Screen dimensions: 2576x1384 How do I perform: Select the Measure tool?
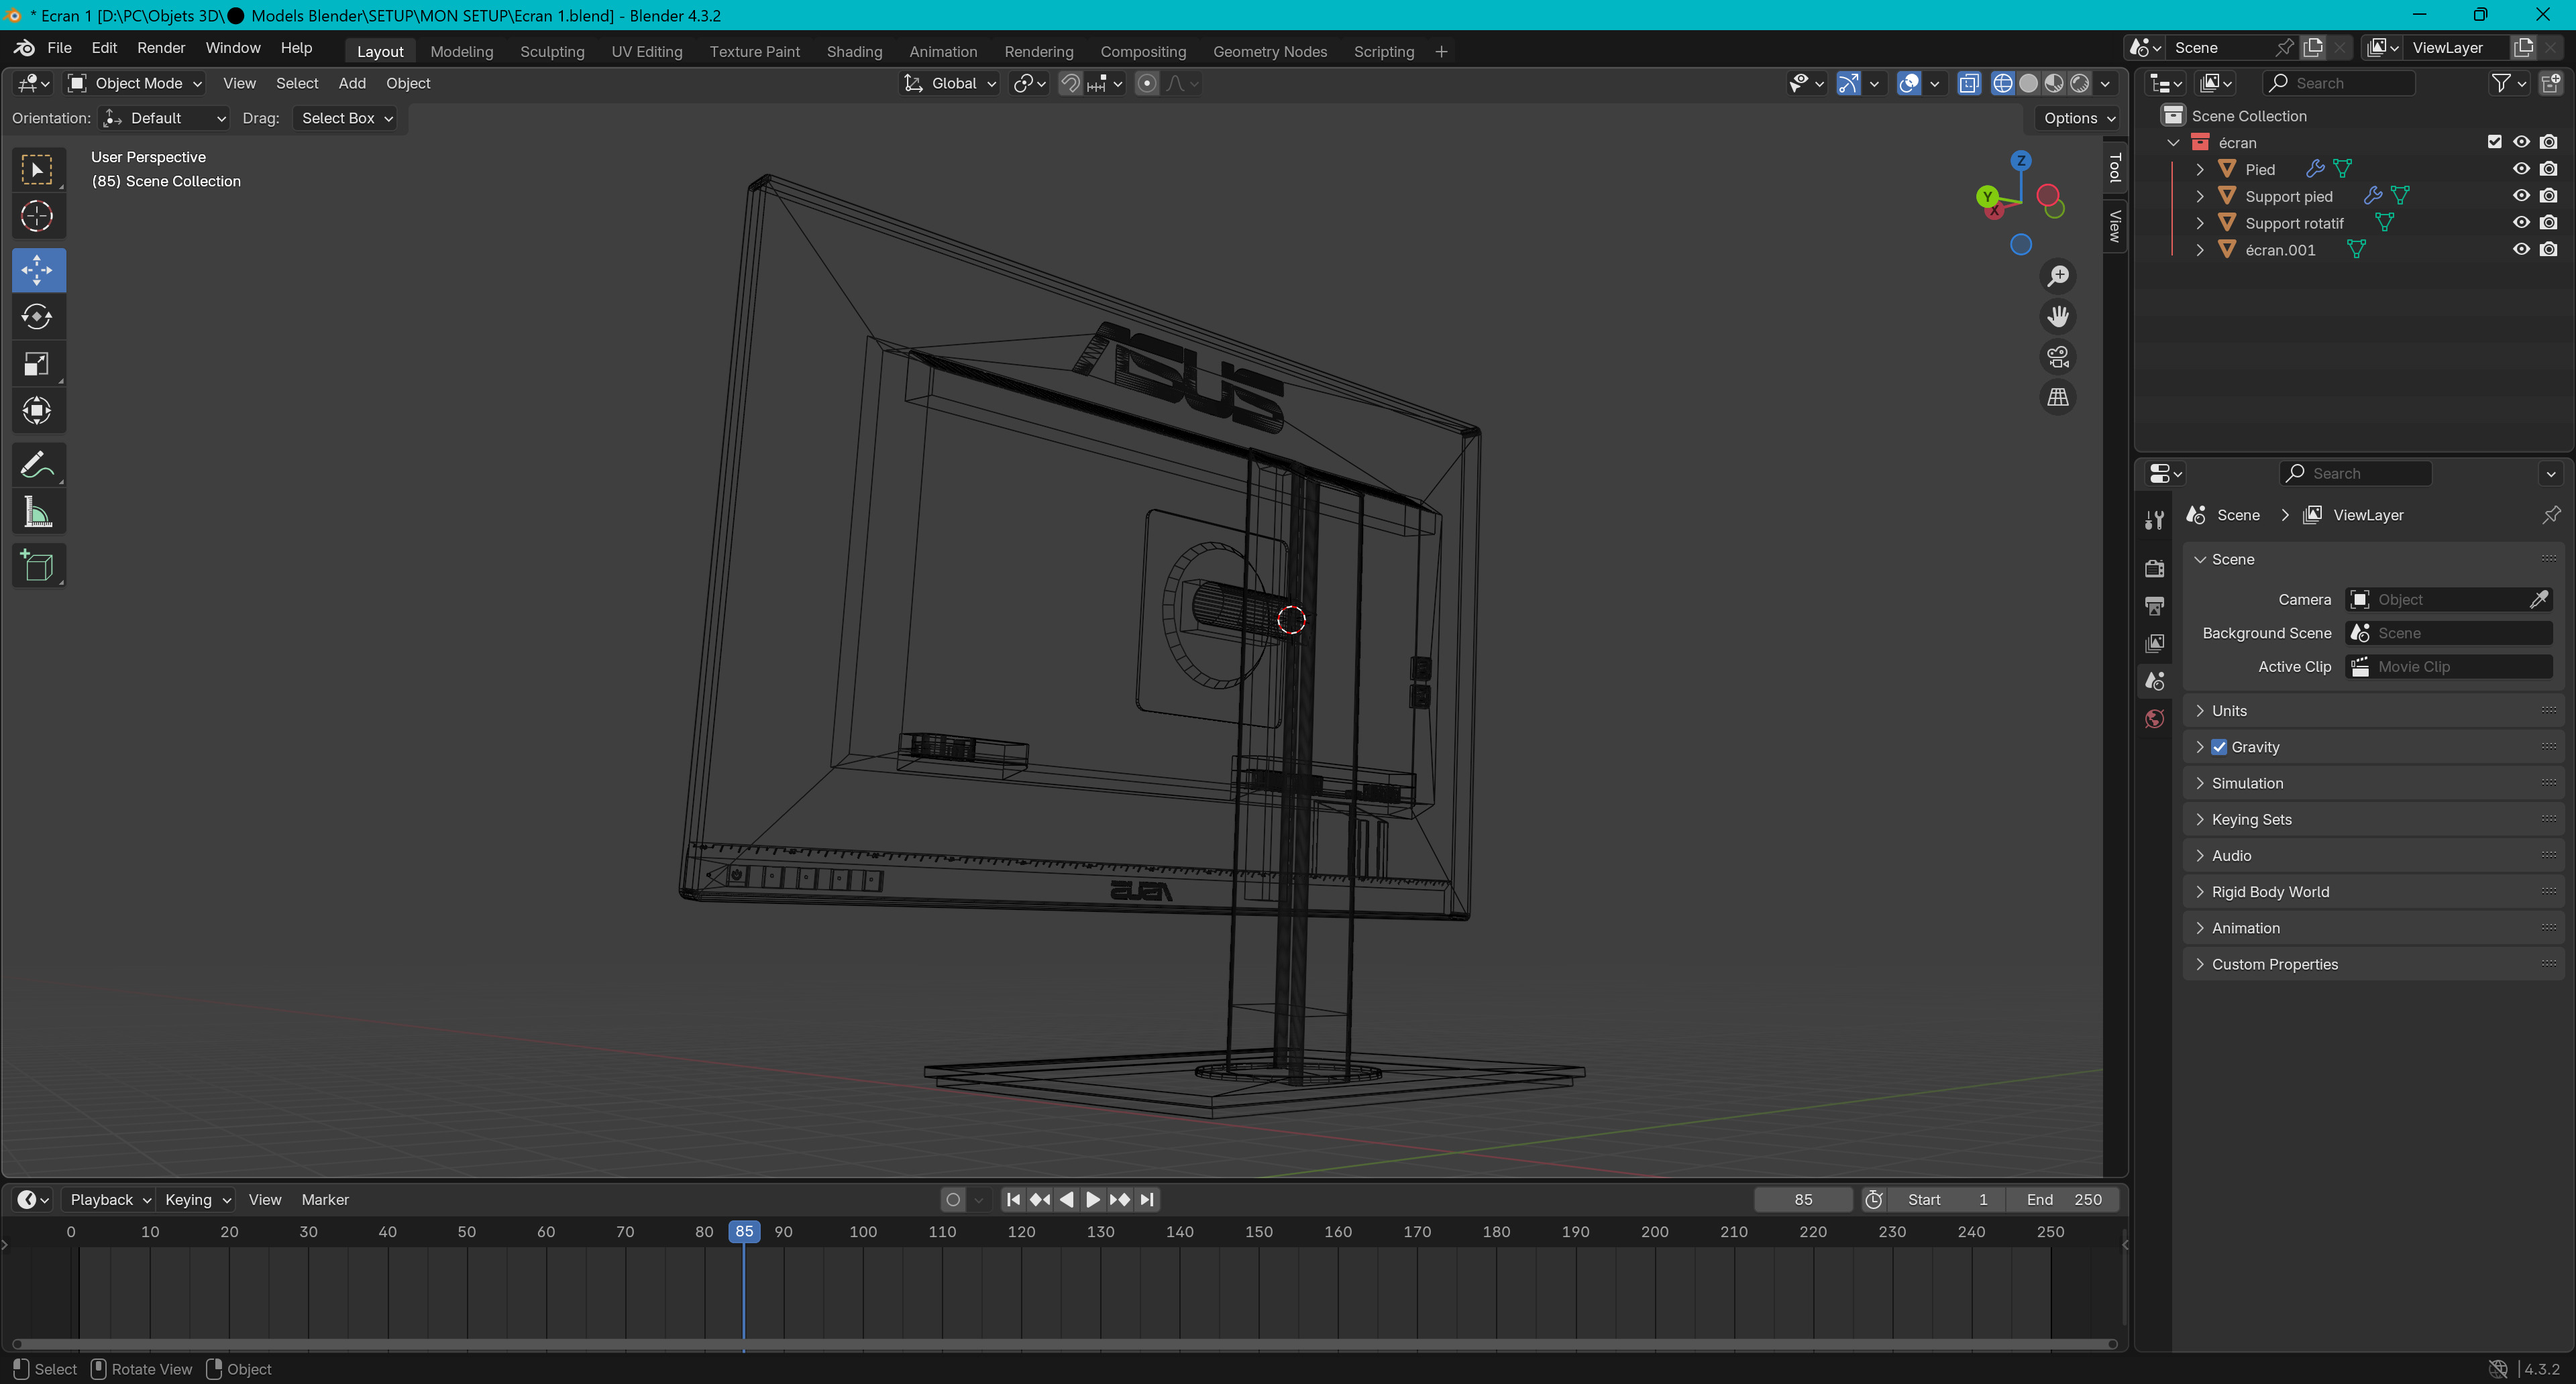(x=38, y=512)
